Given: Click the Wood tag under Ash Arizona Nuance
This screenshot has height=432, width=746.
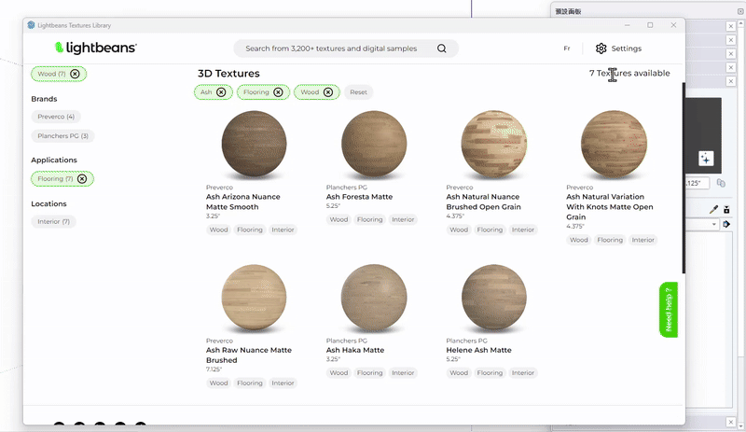Looking at the screenshot, I should 219,230.
